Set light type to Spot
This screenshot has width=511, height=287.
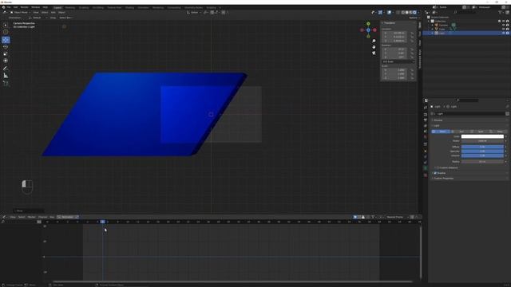click(479, 132)
